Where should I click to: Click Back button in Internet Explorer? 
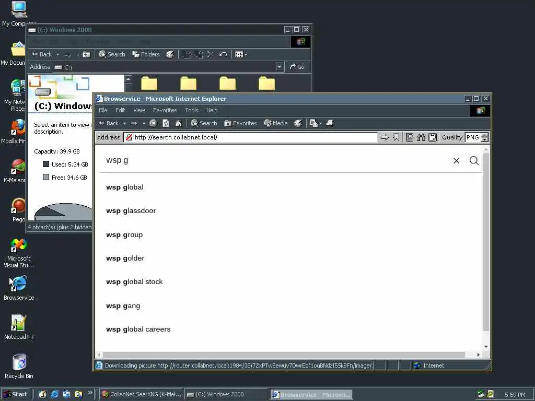(x=109, y=123)
